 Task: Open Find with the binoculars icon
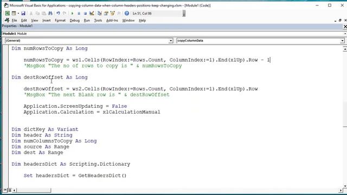(x=50, y=13)
